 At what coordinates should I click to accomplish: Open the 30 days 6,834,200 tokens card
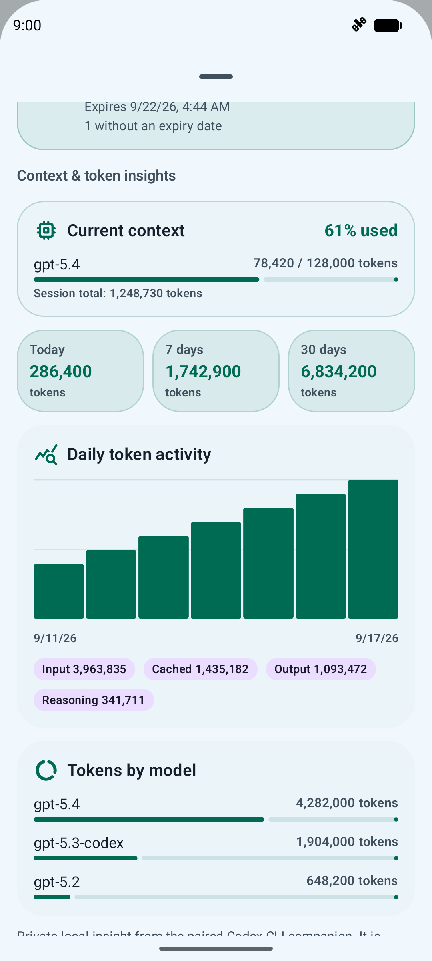[x=352, y=371]
